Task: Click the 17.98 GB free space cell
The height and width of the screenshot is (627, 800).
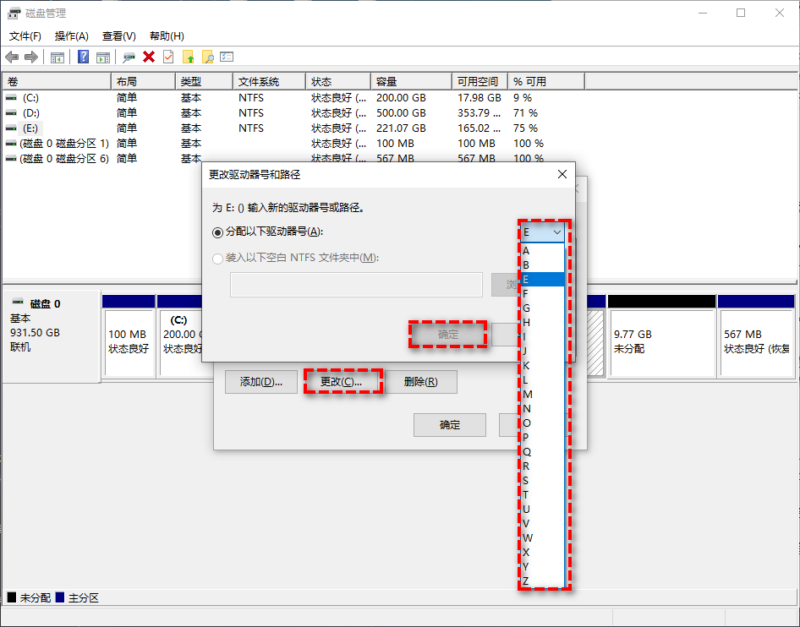Action: [479, 97]
